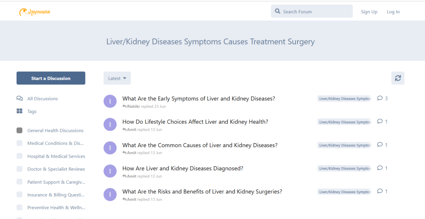Click the Sign Up link
425x219 pixels.
[x=369, y=12]
